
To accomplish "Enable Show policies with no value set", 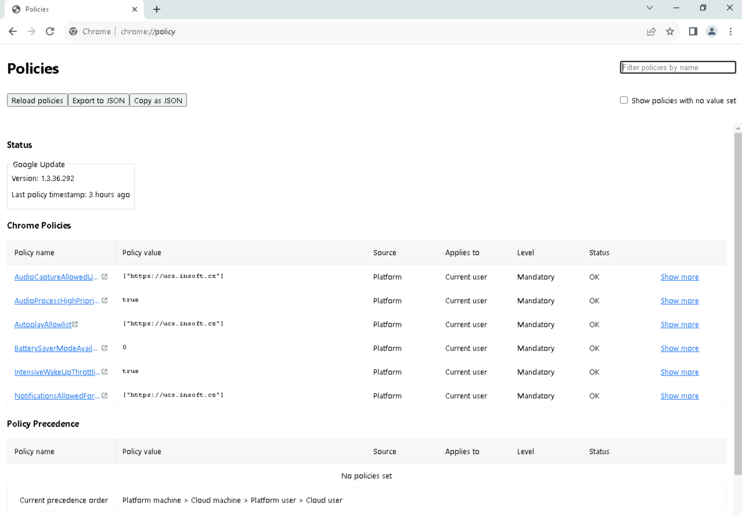I will point(624,100).
